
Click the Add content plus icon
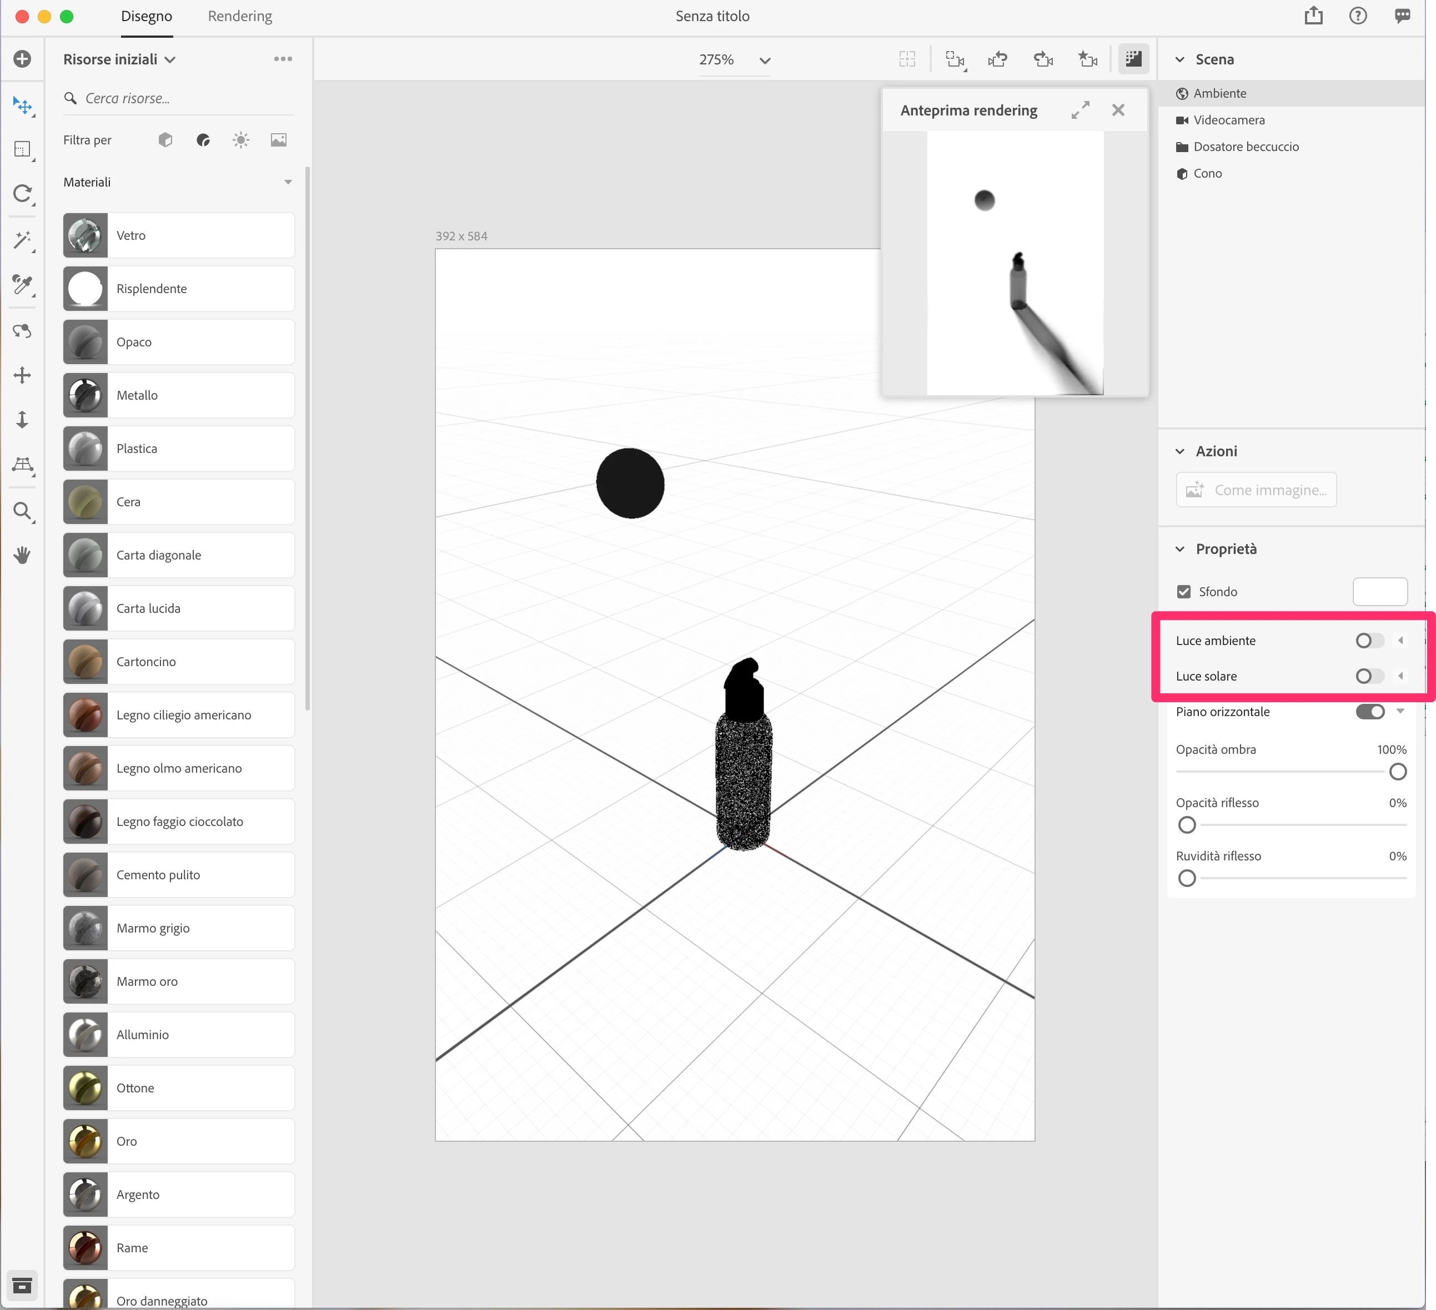22,59
